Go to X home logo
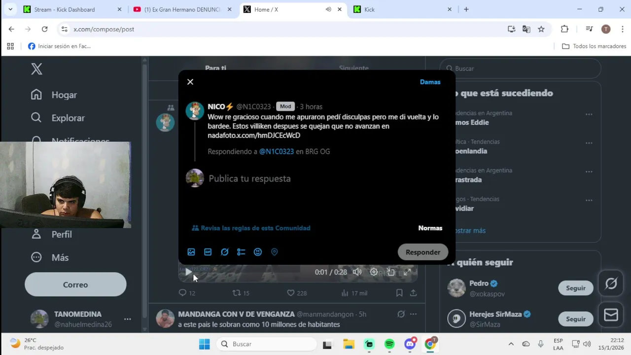 [x=36, y=69]
